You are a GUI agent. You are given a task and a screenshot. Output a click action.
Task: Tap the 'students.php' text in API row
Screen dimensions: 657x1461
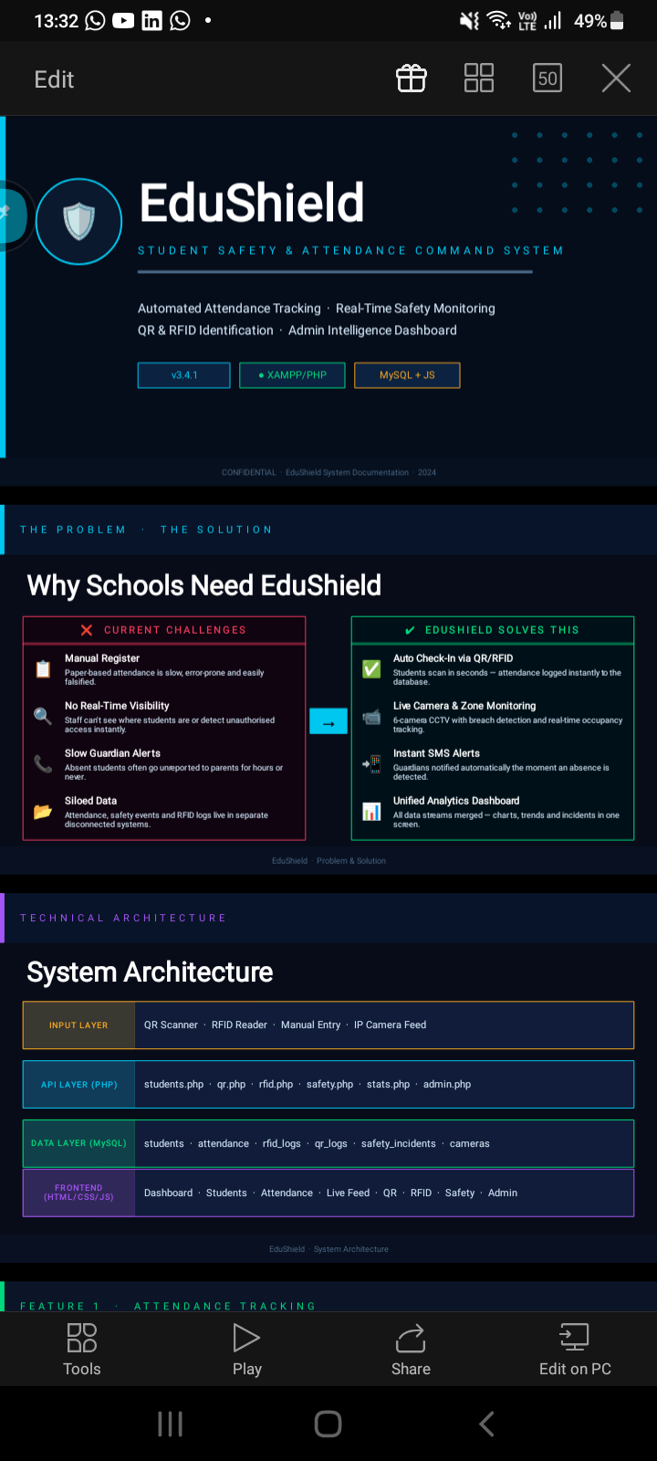pyautogui.click(x=173, y=1085)
